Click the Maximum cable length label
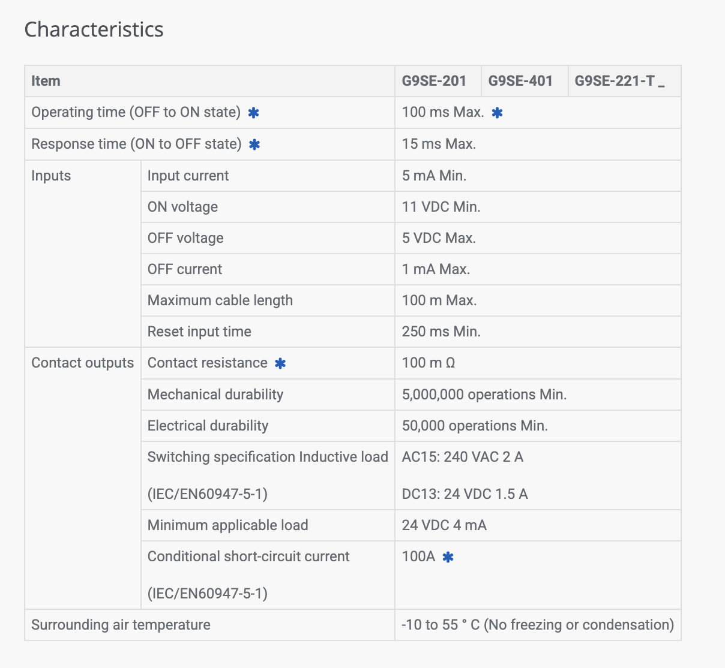This screenshot has height=668, width=725. tap(220, 300)
